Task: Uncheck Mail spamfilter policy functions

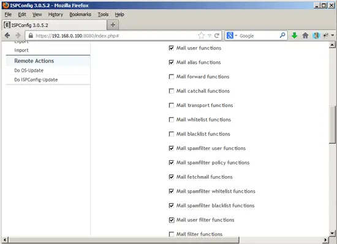Action: click(172, 163)
